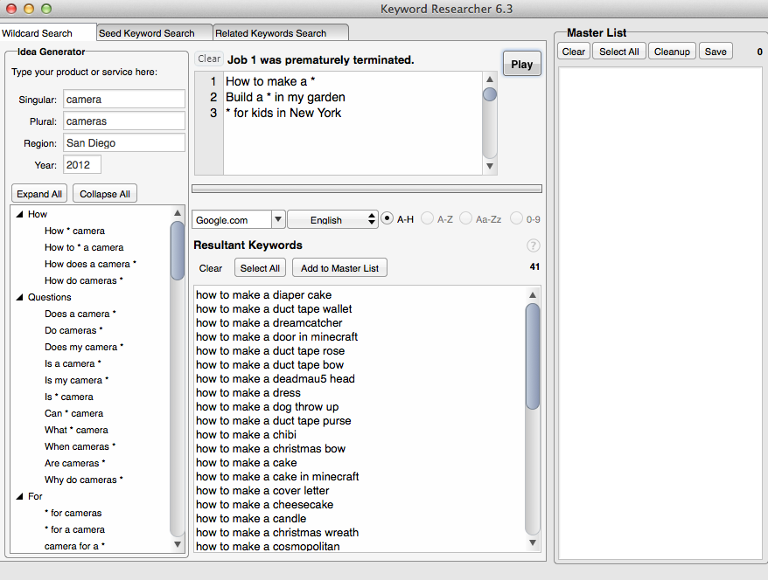Viewport: 768px width, 580px height.
Task: Select the A-Z radio button
Action: [427, 218]
